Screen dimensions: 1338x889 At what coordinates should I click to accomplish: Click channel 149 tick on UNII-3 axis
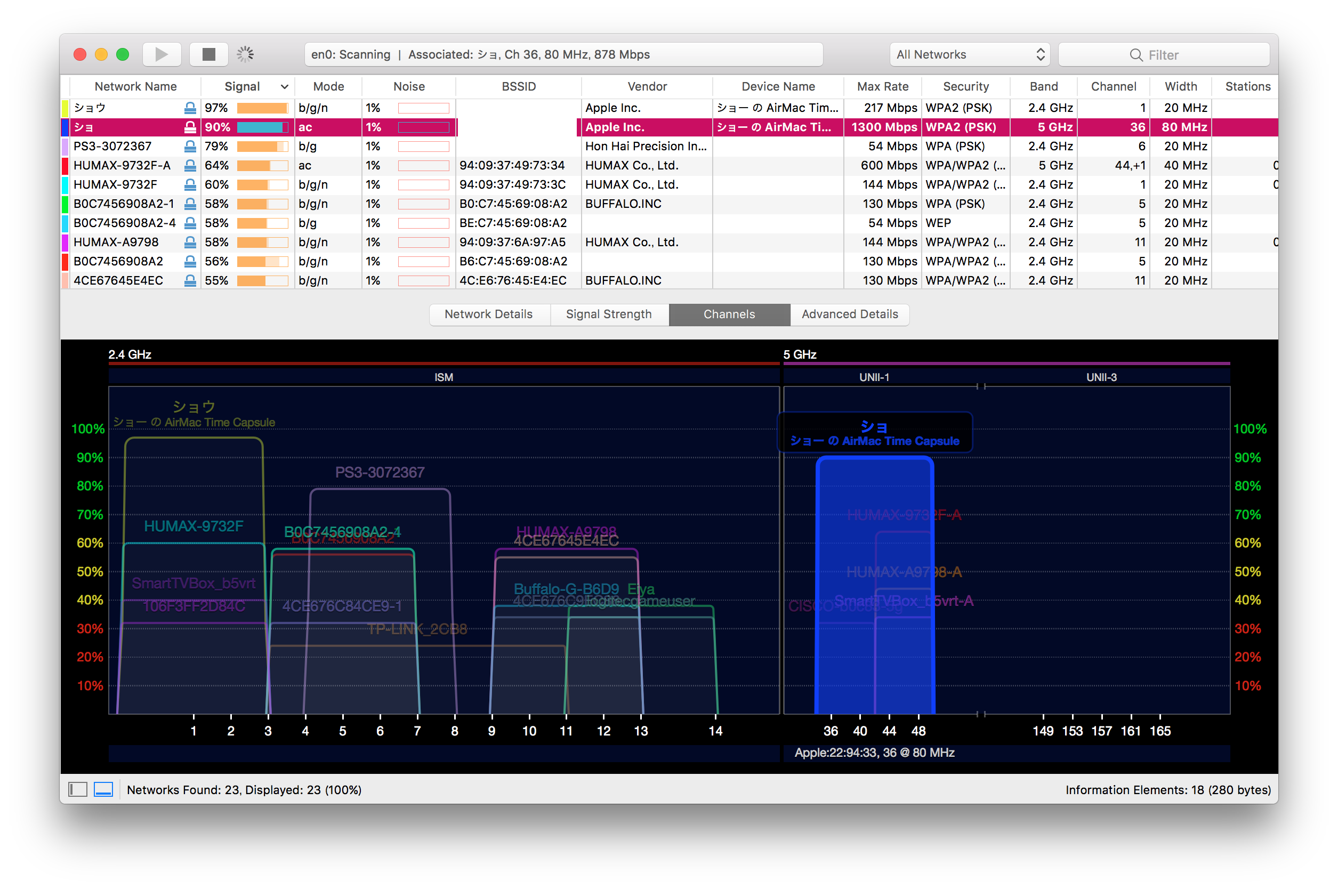click(x=1043, y=731)
